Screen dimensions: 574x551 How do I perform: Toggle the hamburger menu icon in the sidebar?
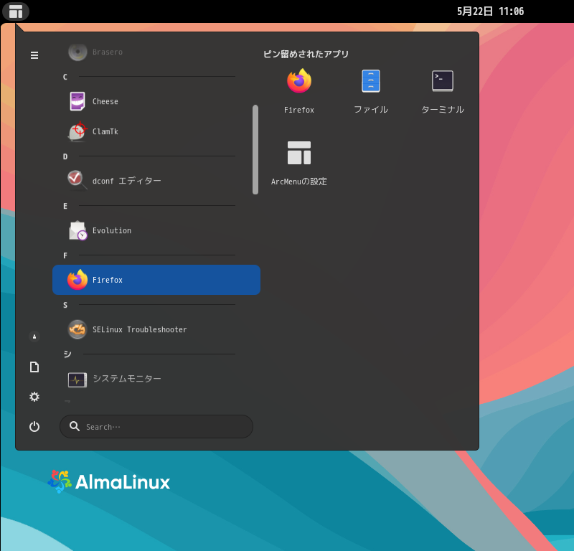[34, 55]
